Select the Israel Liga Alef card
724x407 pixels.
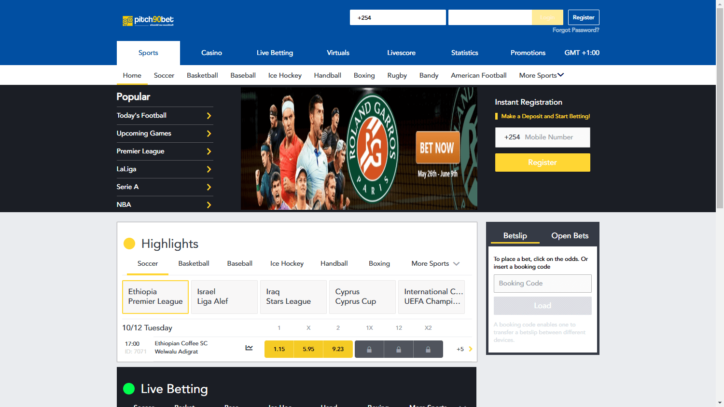tap(224, 297)
